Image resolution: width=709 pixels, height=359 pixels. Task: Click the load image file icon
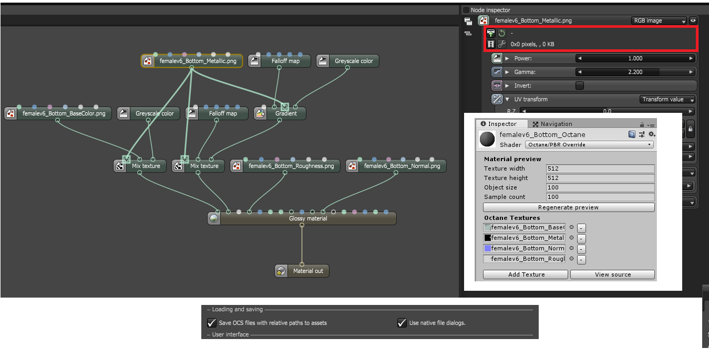point(491,33)
